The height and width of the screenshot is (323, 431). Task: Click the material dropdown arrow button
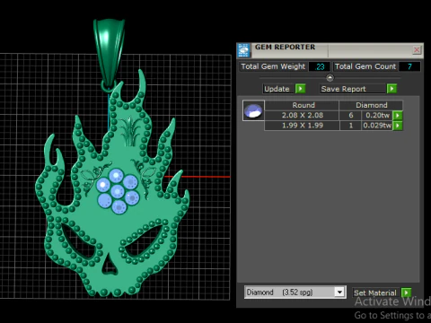(339, 292)
